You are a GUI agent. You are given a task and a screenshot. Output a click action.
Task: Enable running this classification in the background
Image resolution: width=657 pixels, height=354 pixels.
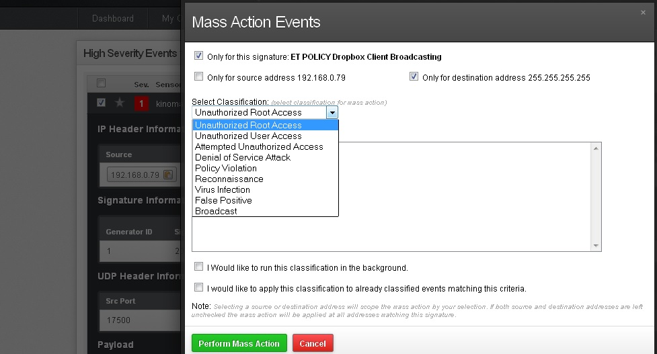click(x=198, y=267)
